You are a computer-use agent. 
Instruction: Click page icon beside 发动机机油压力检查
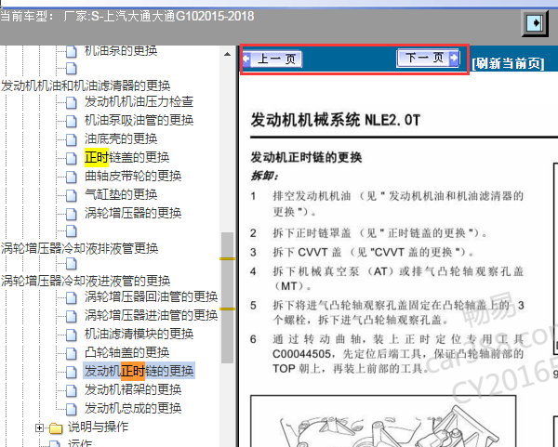pos(72,102)
